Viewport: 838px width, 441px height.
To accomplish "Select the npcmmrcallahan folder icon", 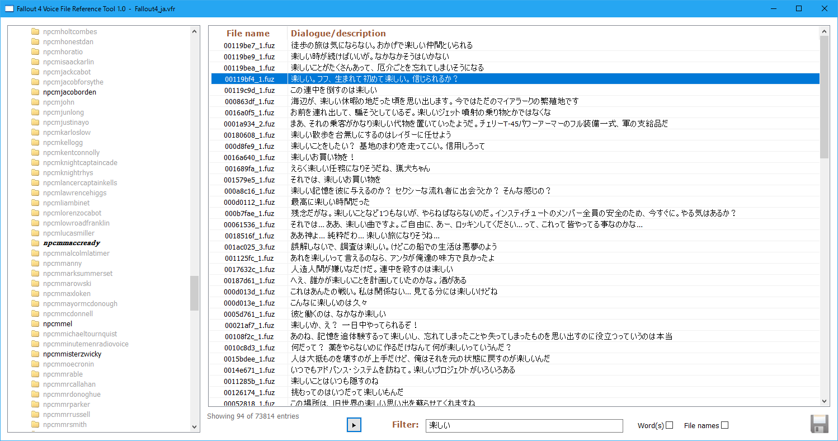I will click(x=35, y=384).
